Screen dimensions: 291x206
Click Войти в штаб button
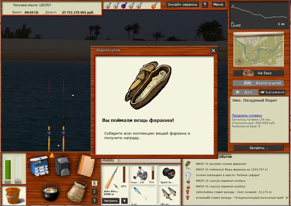[258, 83]
